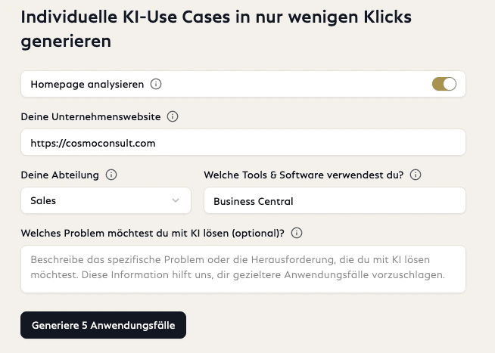Focus the company website URL field

point(243,142)
